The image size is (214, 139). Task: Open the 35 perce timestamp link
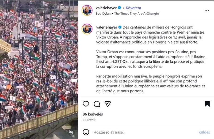pos(89,120)
